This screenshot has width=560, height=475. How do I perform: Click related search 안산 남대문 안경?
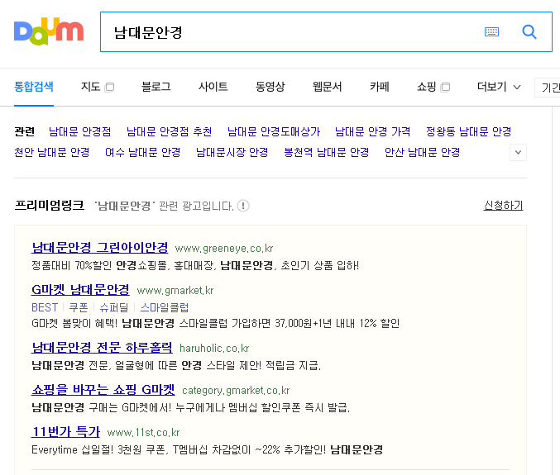point(422,152)
